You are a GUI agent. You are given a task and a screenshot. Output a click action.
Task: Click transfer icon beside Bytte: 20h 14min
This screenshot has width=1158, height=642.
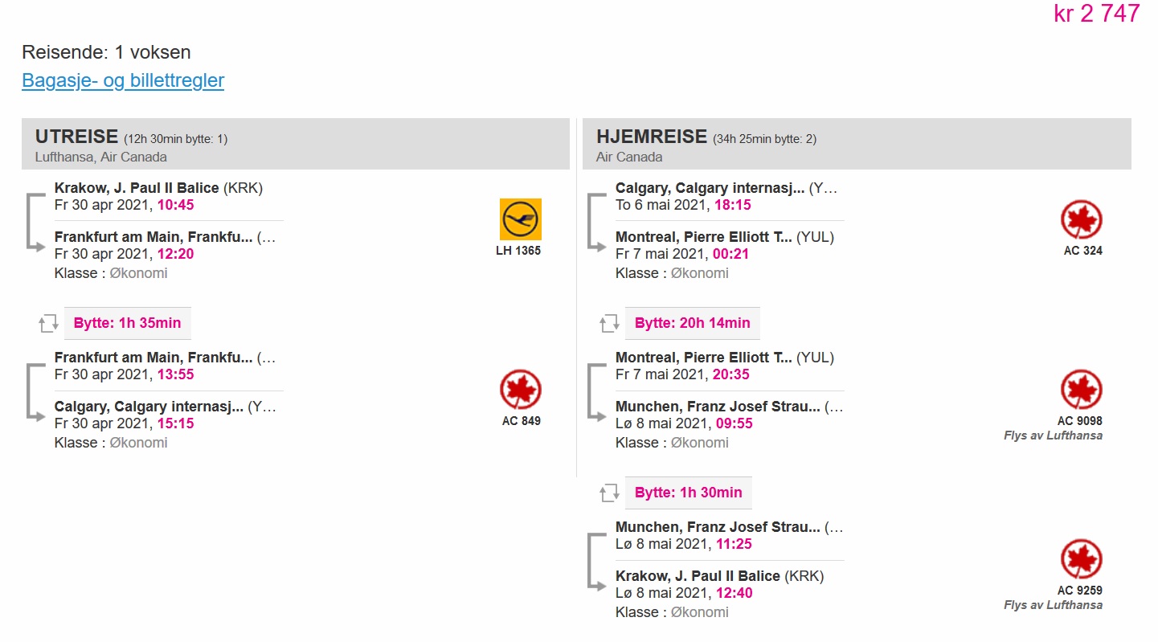[609, 324]
